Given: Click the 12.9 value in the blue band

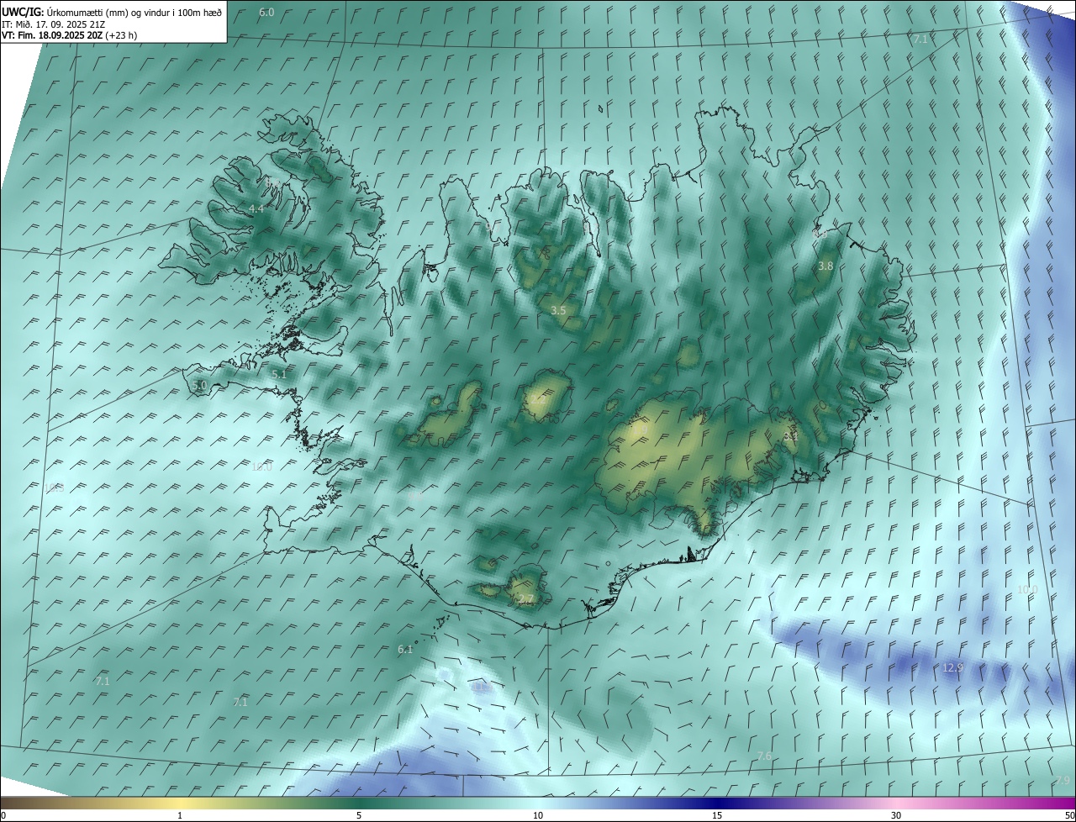Looking at the screenshot, I should click(x=952, y=667).
